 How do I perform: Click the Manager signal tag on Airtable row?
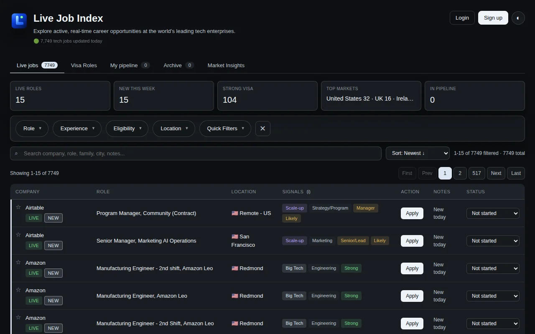coord(366,208)
